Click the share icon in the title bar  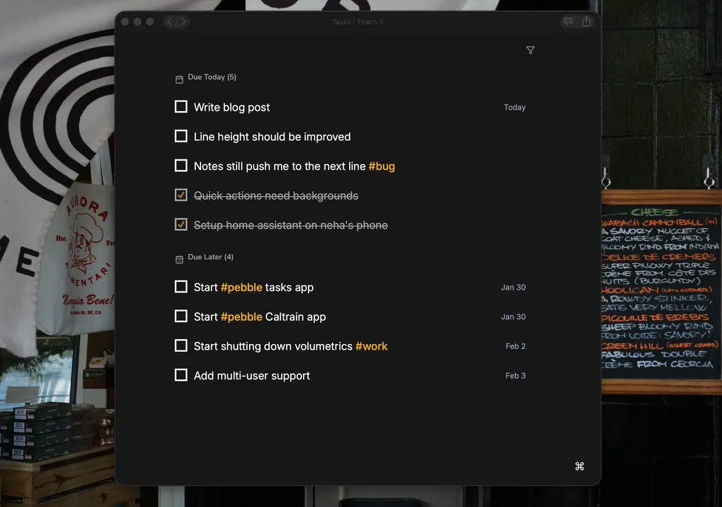(586, 22)
